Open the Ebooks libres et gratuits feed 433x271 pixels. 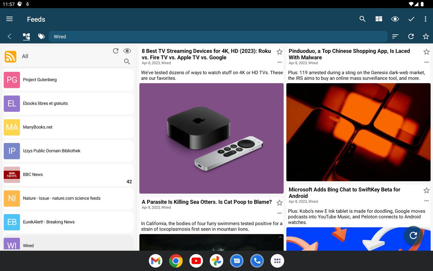[69, 103]
